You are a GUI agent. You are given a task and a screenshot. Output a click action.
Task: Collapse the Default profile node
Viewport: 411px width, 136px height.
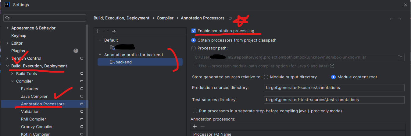click(100, 40)
